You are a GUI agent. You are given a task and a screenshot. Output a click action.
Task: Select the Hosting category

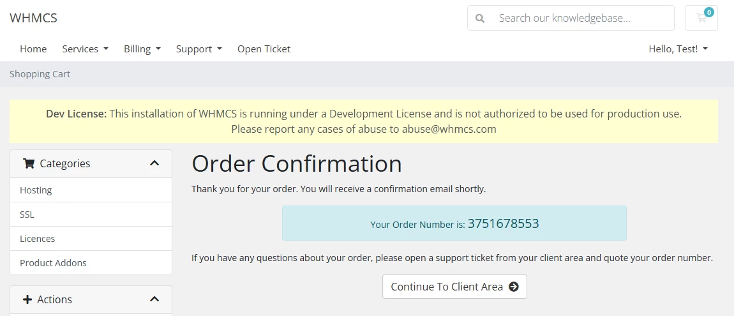tap(36, 190)
